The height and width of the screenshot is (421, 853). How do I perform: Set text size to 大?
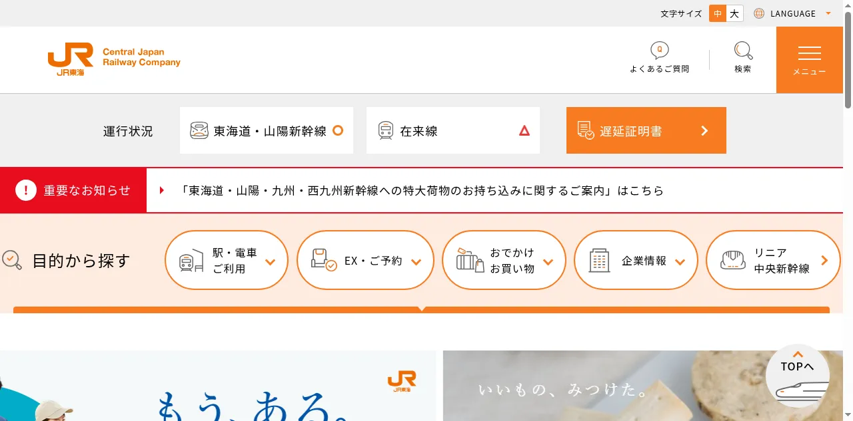(734, 13)
